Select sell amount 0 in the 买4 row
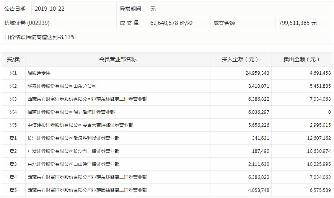Screen dimensions: 334x198 point(329,112)
